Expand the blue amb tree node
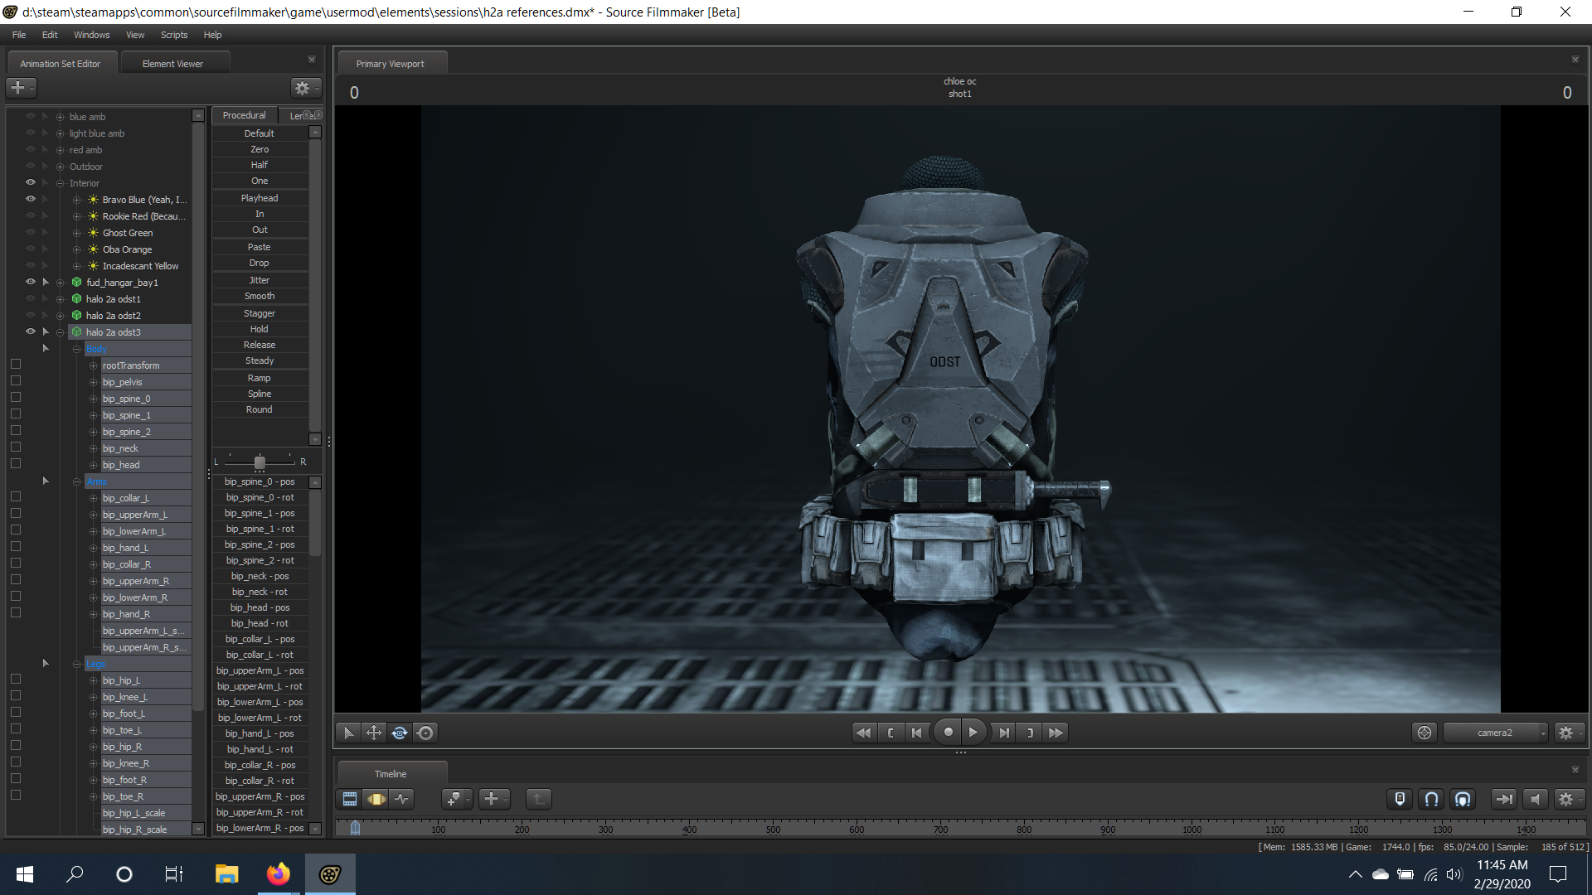Viewport: 1592px width, 895px height. [x=60, y=117]
